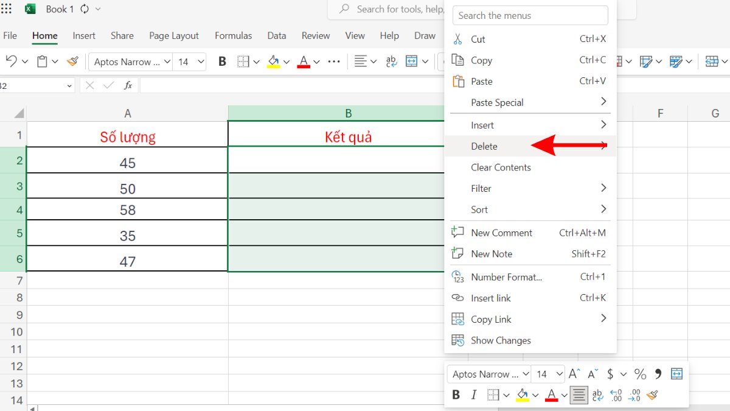This screenshot has height=411, width=730.
Task: Select column B header
Action: click(x=349, y=113)
